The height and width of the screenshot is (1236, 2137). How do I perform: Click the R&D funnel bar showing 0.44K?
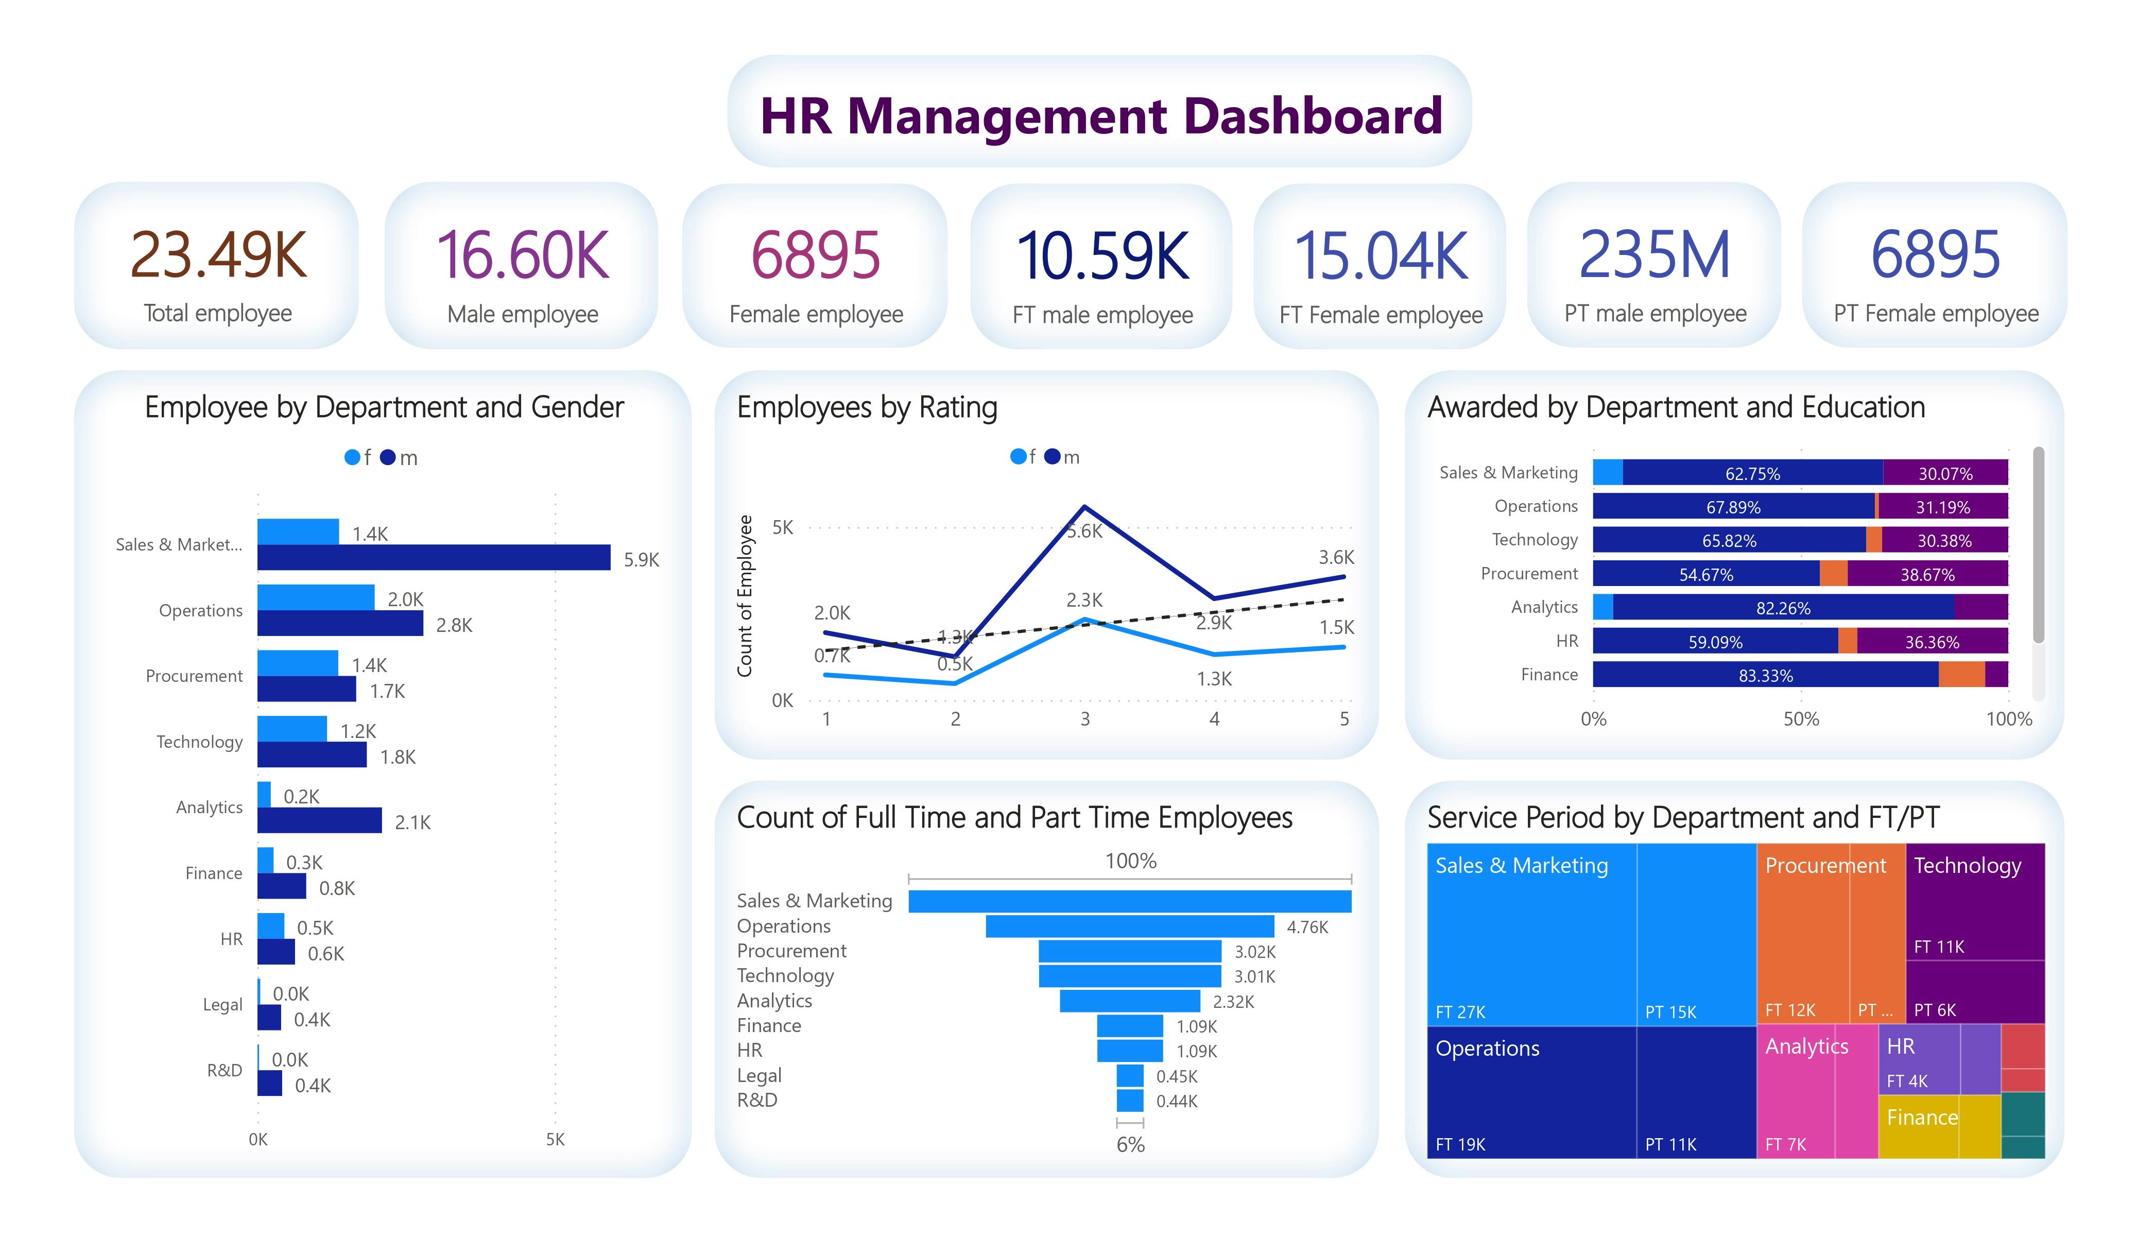click(1130, 1100)
